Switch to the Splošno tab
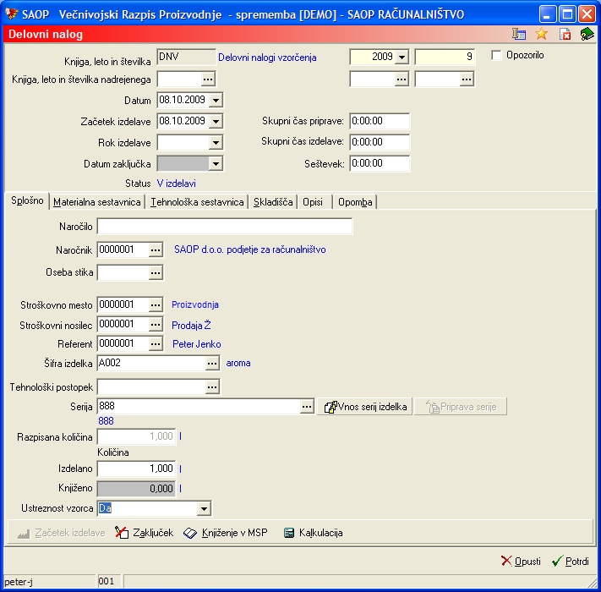The width and height of the screenshot is (601, 592). click(x=27, y=200)
